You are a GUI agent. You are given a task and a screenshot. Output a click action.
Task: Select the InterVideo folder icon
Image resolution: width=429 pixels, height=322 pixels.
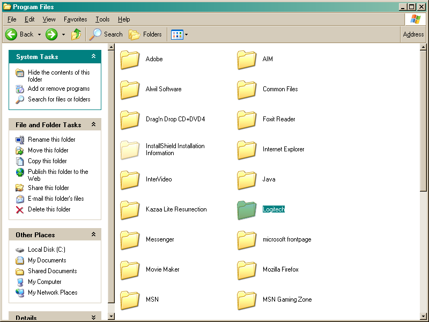click(130, 180)
